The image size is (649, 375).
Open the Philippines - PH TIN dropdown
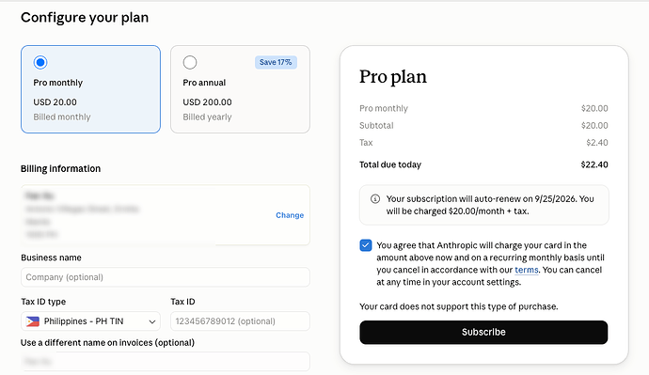90,321
